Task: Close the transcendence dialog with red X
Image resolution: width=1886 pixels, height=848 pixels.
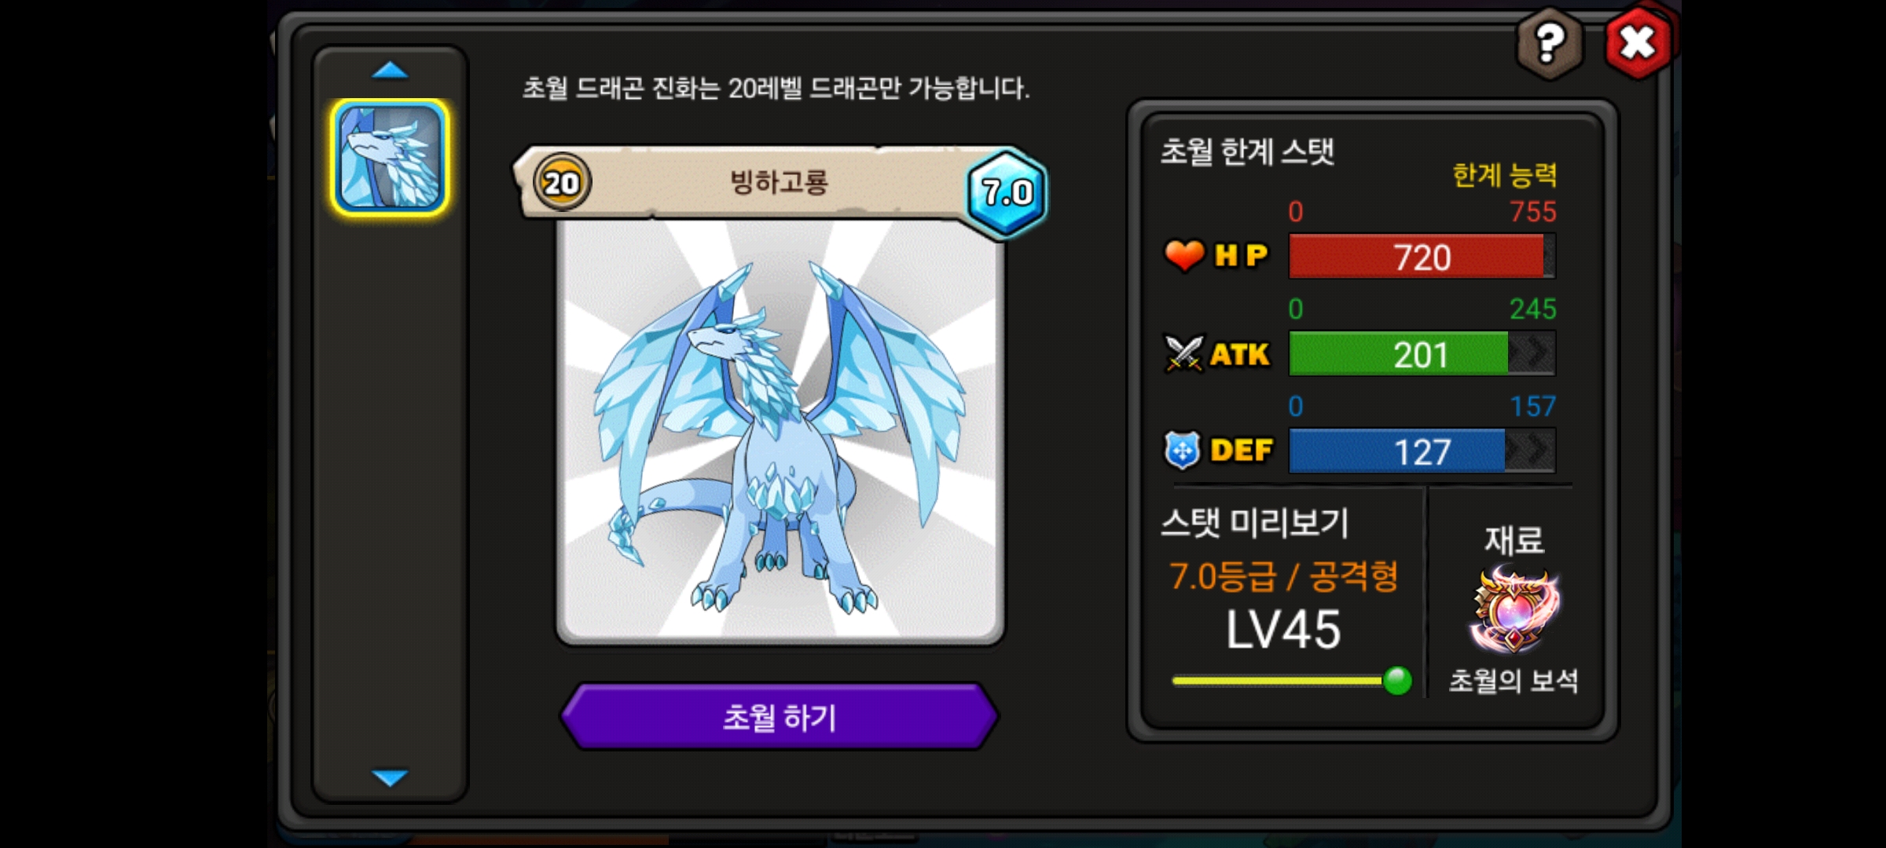Action: 1638,42
